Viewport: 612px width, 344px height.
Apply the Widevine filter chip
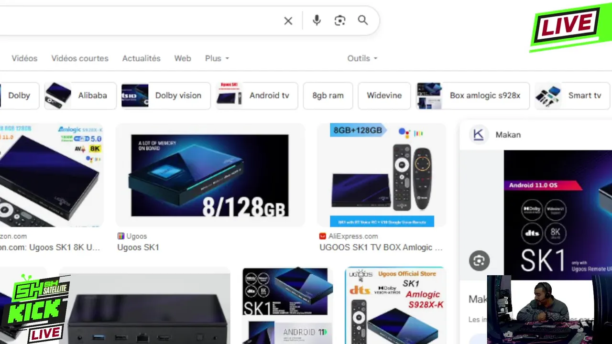tap(384, 96)
